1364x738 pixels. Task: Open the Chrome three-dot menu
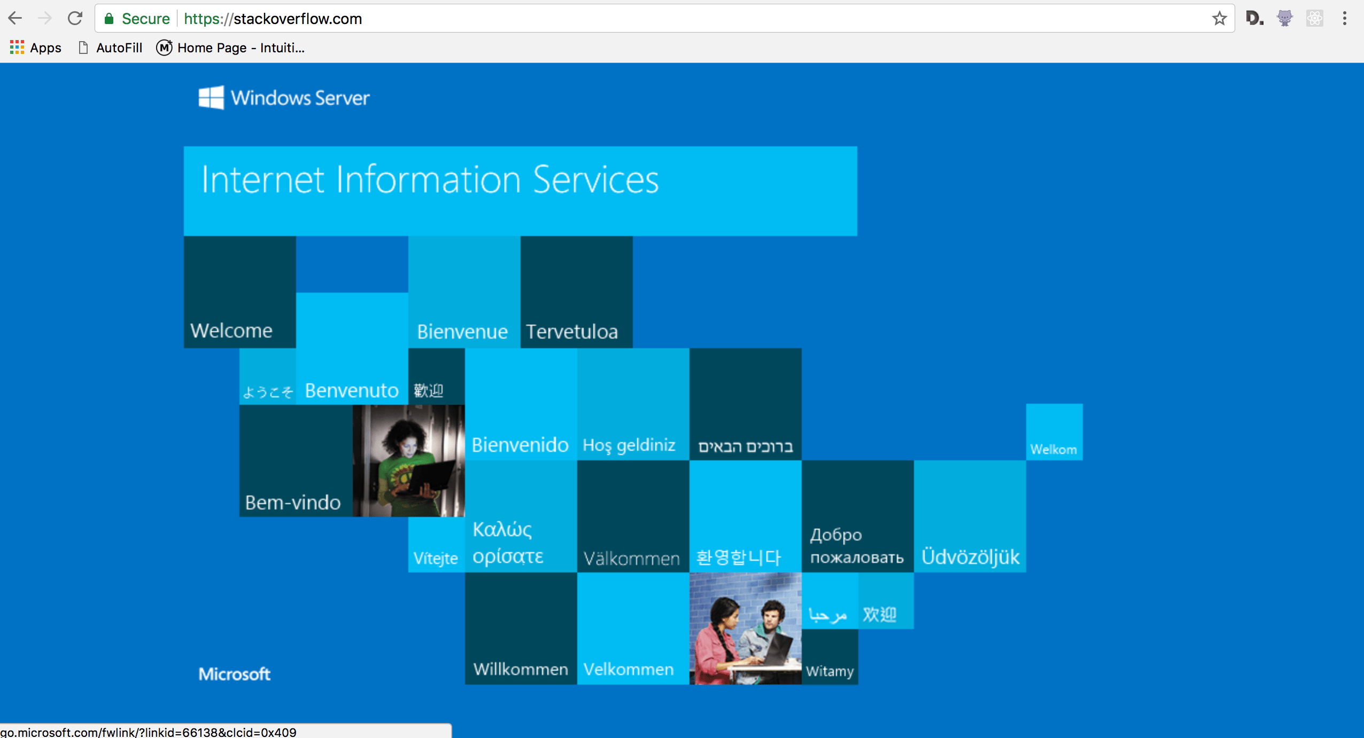coord(1344,19)
